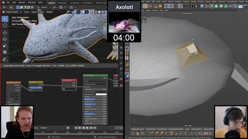The height and width of the screenshot is (139, 248).
Task: Click the white Subsurface Color swatch
Action: (x=101, y=94)
